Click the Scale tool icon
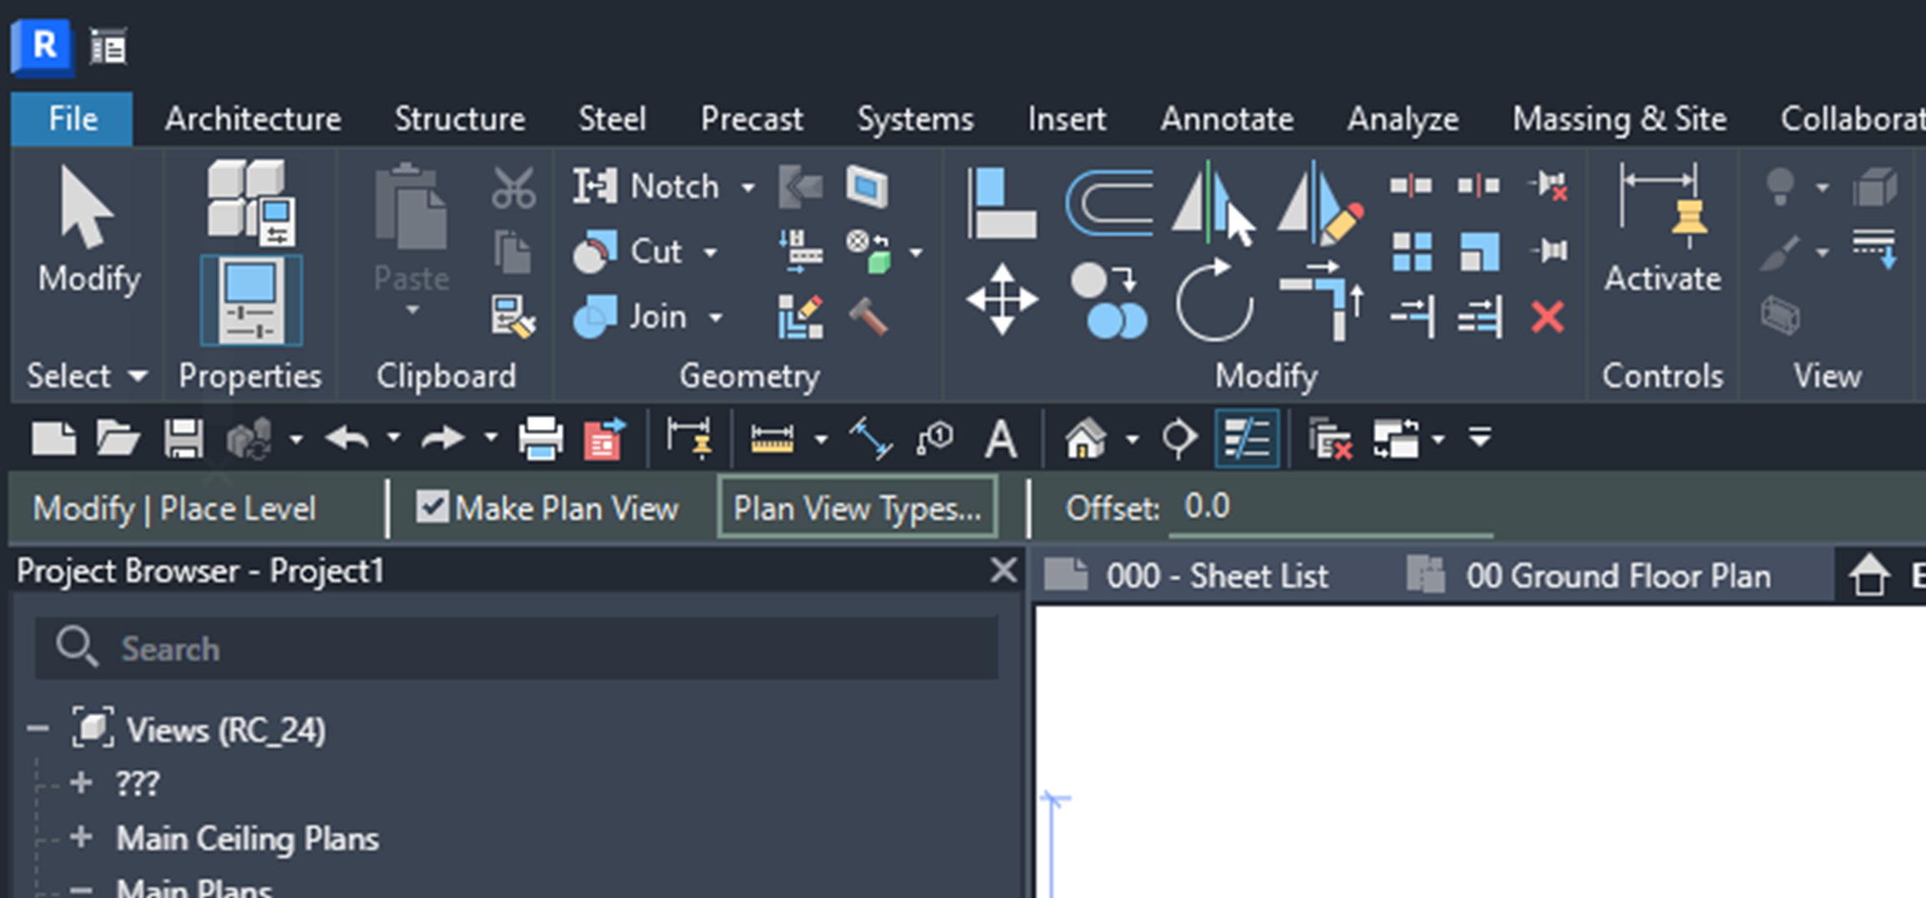Viewport: 1926px width, 898px height. (1480, 251)
